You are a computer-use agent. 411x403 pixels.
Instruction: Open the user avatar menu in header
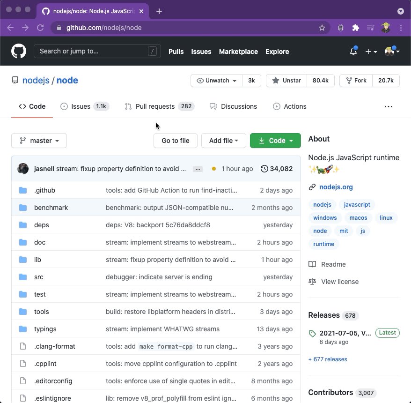tap(392, 52)
